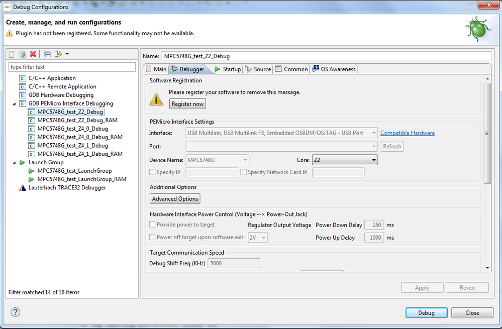Screen dimensions: 502x329
Task: Open the Advanced Options dialog
Action: click(175, 199)
